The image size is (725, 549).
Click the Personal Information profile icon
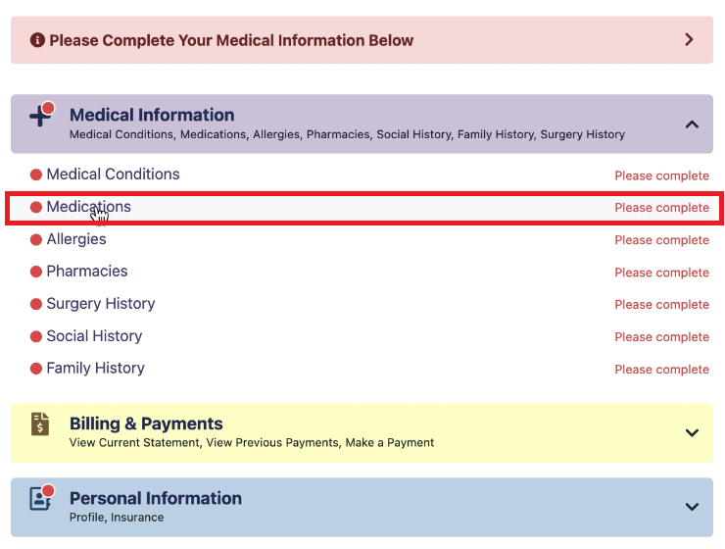tap(40, 498)
